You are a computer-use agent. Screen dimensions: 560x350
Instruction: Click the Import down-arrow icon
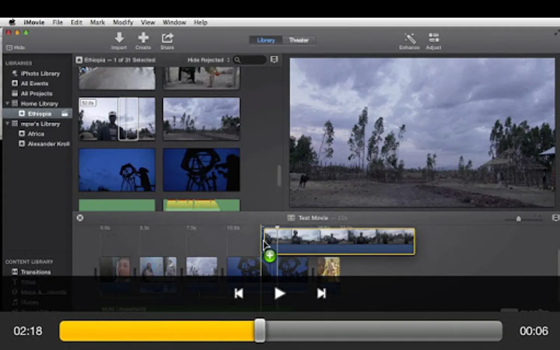click(119, 38)
